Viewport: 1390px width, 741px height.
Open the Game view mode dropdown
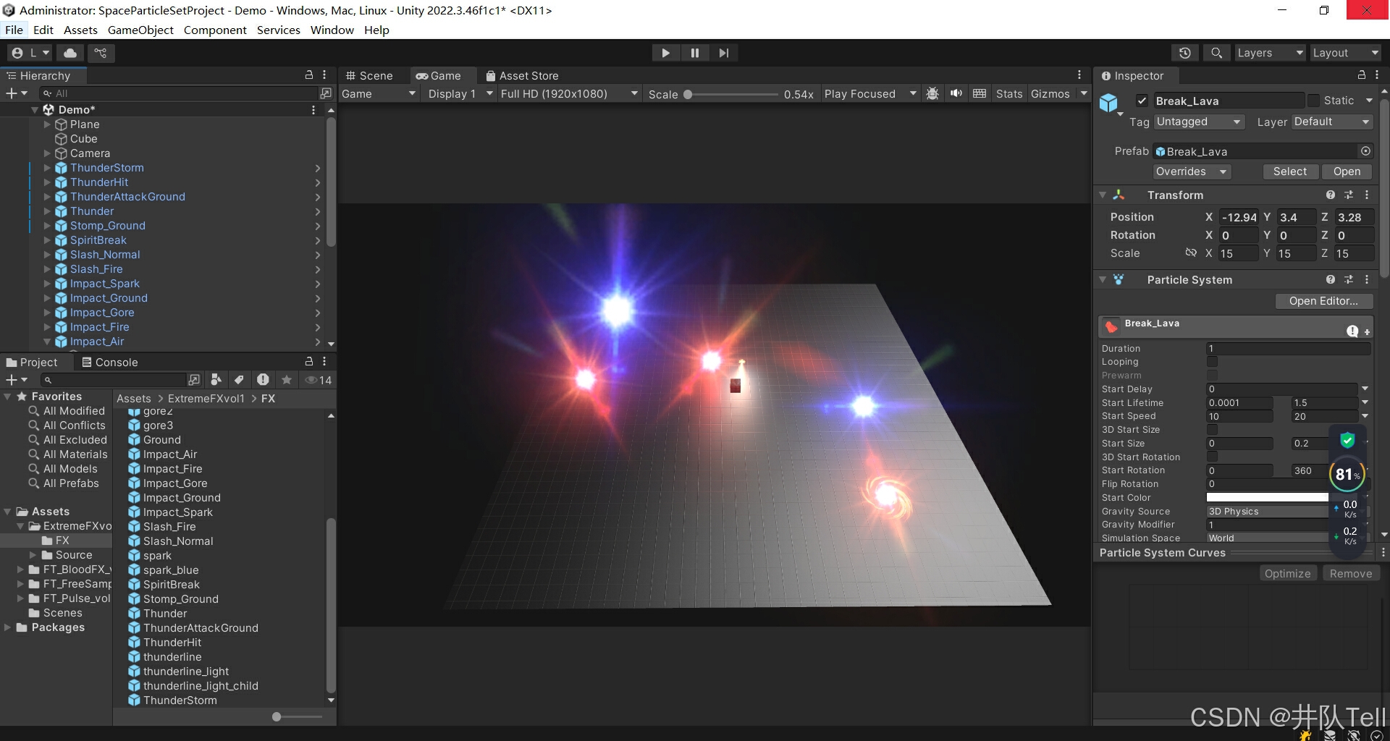379,94
